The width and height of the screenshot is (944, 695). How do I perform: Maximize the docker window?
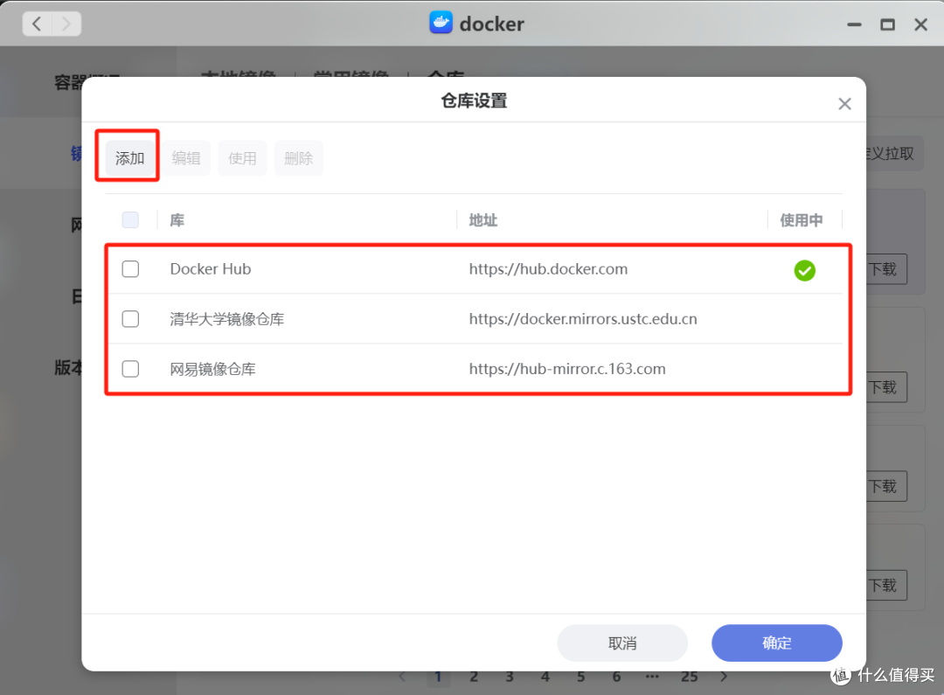pos(887,24)
